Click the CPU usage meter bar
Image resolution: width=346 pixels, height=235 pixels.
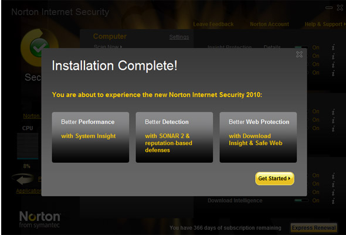[x=28, y=146]
